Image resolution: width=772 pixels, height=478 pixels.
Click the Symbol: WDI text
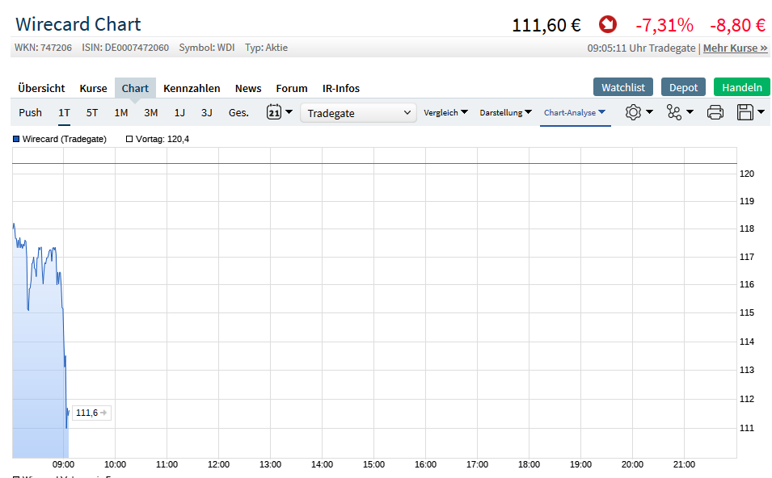pyautogui.click(x=207, y=48)
